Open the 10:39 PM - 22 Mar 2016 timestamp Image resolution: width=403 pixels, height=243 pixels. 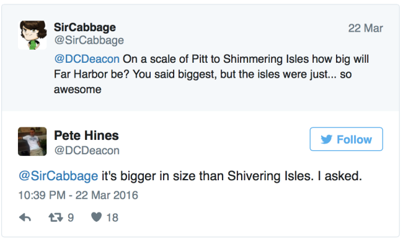point(78,195)
